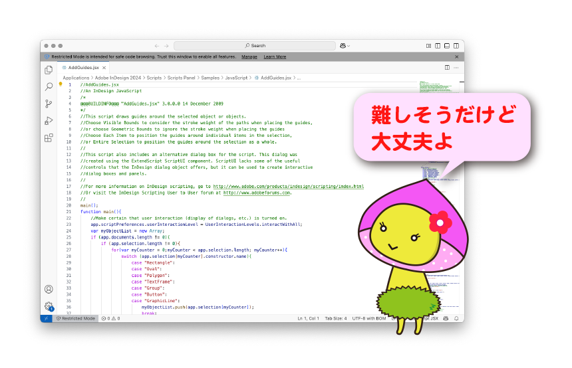Open Accounts menu icon

pos(49,290)
